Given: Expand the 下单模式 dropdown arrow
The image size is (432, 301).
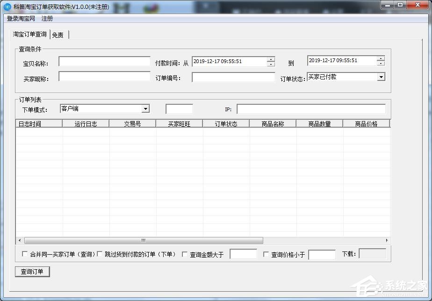Looking at the screenshot, I should pos(145,109).
